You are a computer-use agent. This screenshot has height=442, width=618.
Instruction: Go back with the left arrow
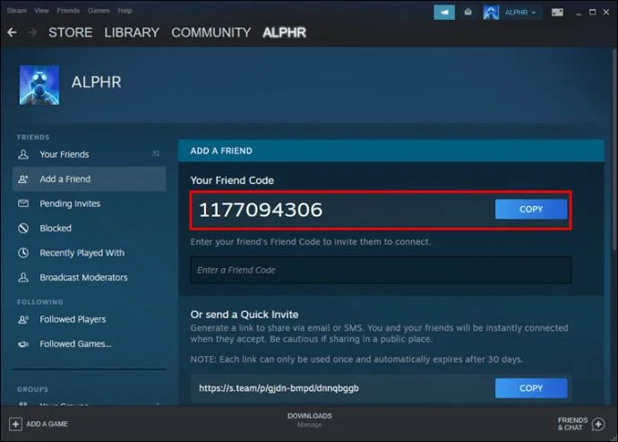coord(12,32)
